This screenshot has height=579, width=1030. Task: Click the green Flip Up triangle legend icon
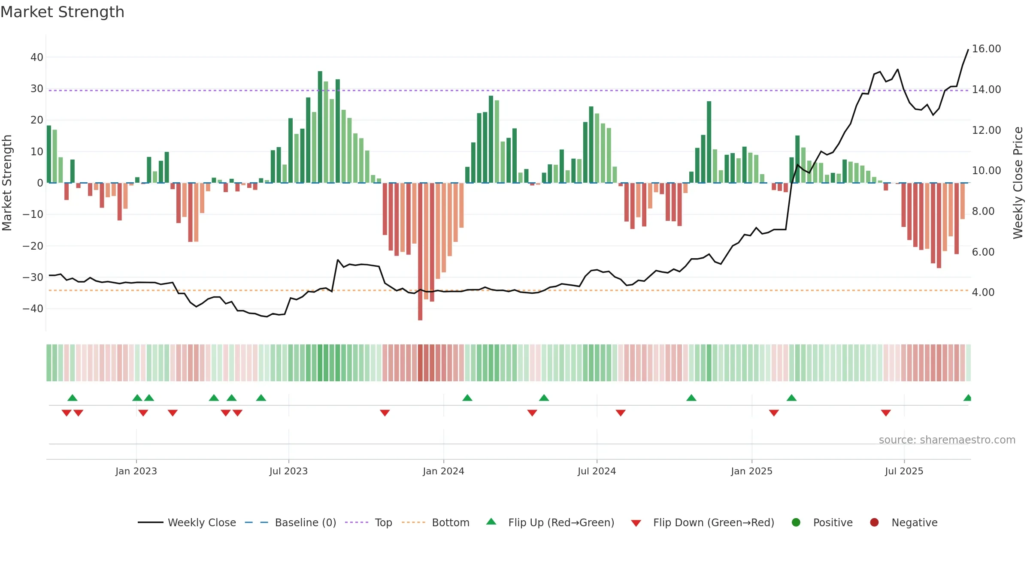click(x=491, y=522)
